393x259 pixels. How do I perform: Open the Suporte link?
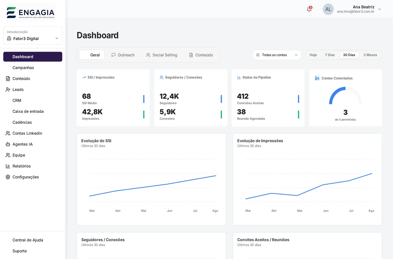click(x=33, y=251)
